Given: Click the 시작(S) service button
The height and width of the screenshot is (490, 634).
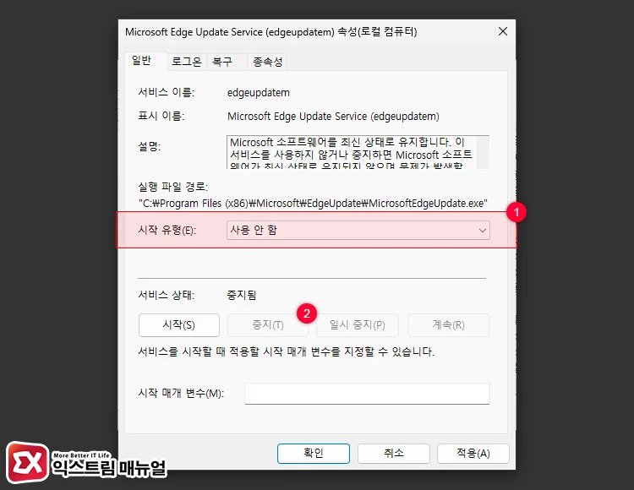Looking at the screenshot, I should 179,324.
